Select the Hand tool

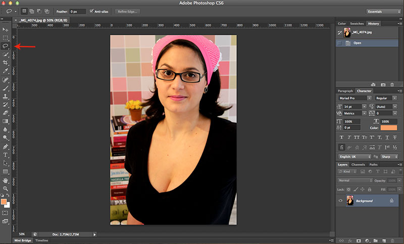click(6, 180)
